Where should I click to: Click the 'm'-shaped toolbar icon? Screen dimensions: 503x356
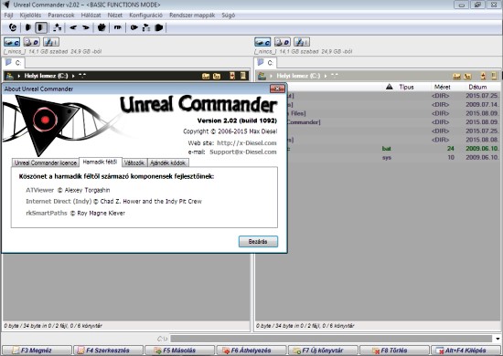pyautogui.click(x=118, y=28)
